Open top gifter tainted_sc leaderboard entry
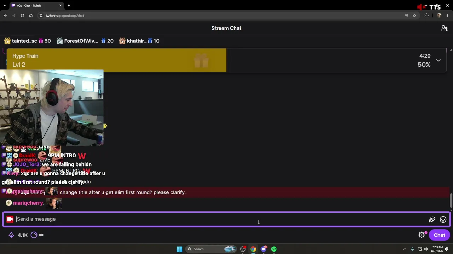Image resolution: width=453 pixels, height=254 pixels. [27, 41]
